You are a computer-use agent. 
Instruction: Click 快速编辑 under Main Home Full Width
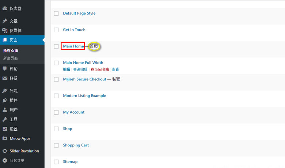click(80, 69)
